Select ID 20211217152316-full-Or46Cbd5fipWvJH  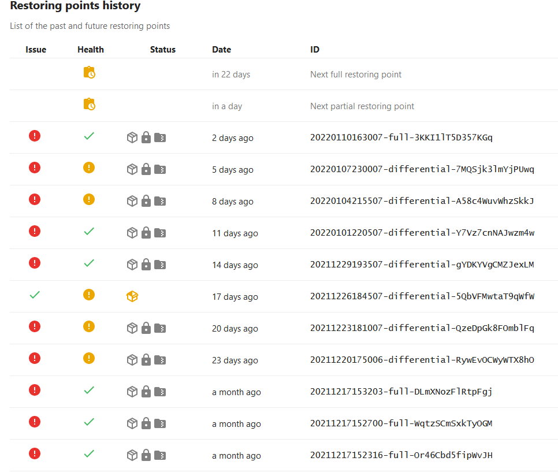coord(401,455)
